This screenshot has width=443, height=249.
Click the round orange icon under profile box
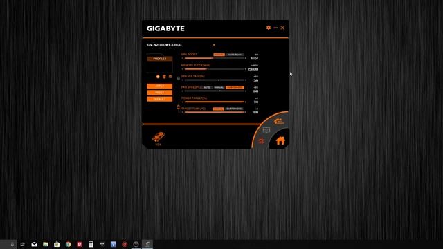158,77
